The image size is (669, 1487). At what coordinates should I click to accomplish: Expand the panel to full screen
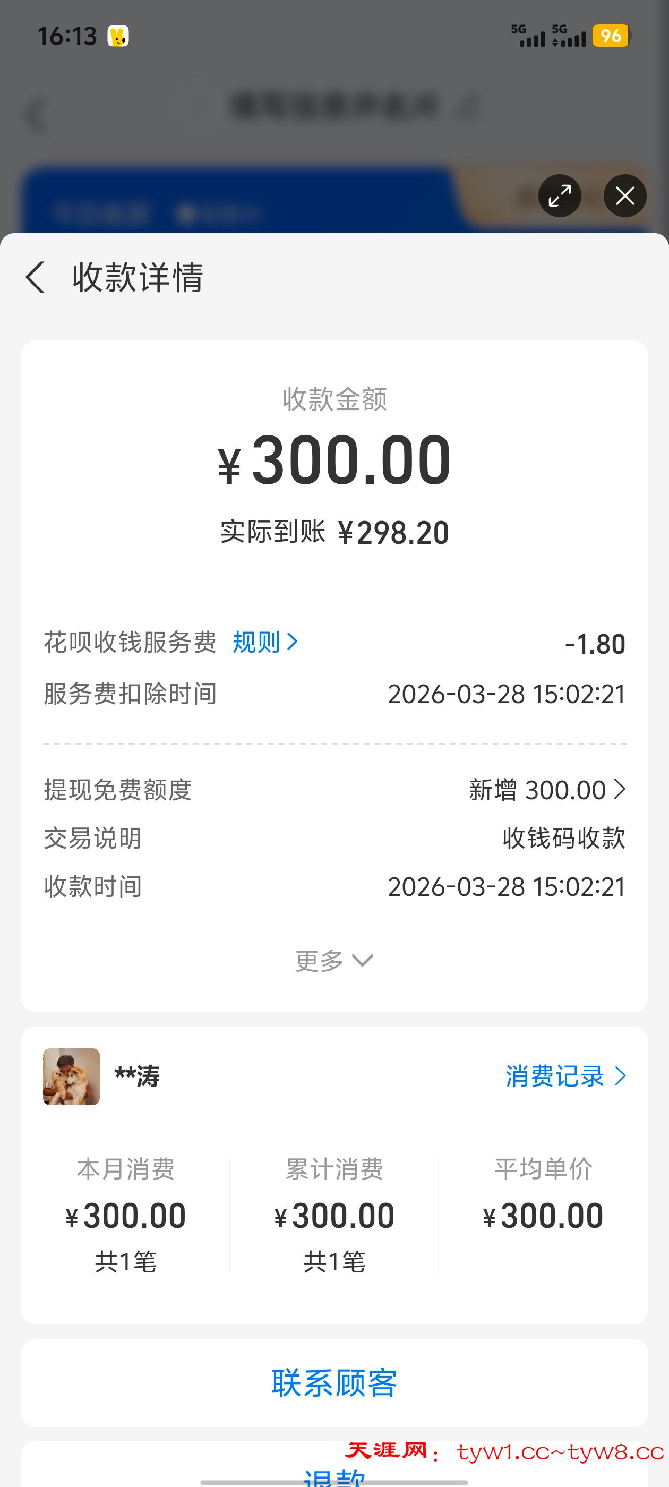559,195
